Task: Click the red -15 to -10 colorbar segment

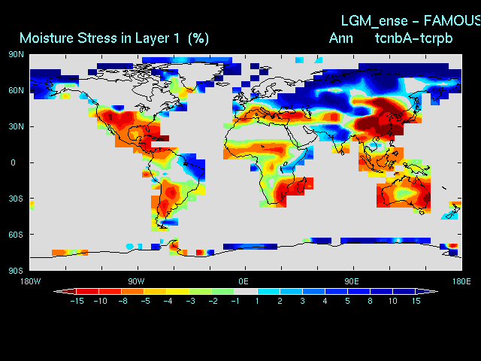Action: point(87,291)
